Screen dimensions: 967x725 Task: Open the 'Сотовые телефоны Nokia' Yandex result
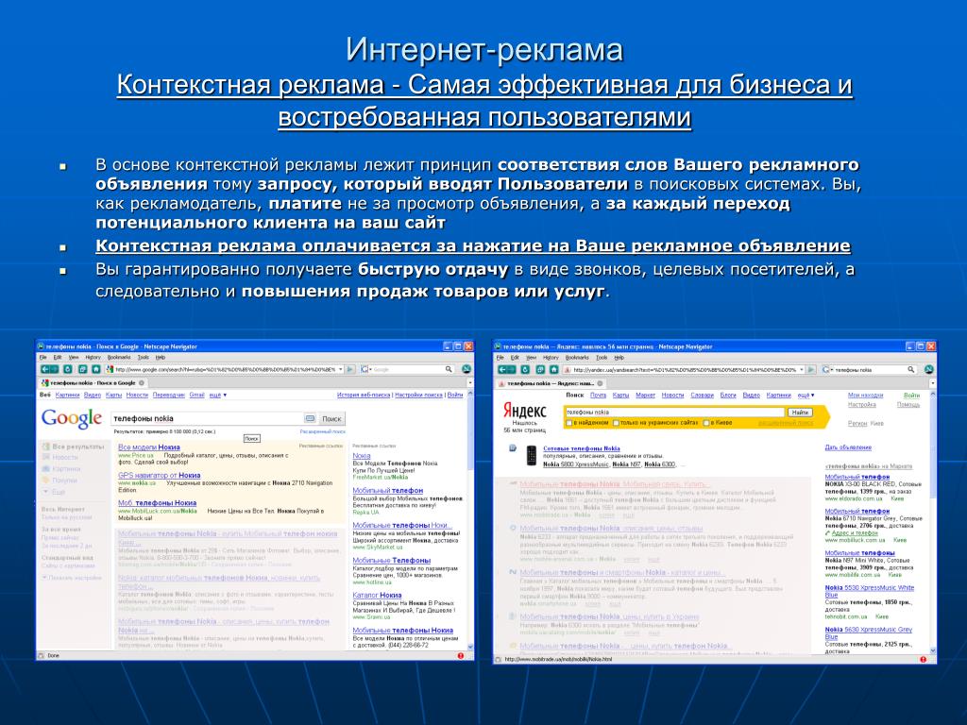[x=582, y=448]
